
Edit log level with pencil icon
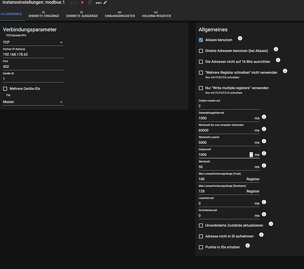click(105, 3)
